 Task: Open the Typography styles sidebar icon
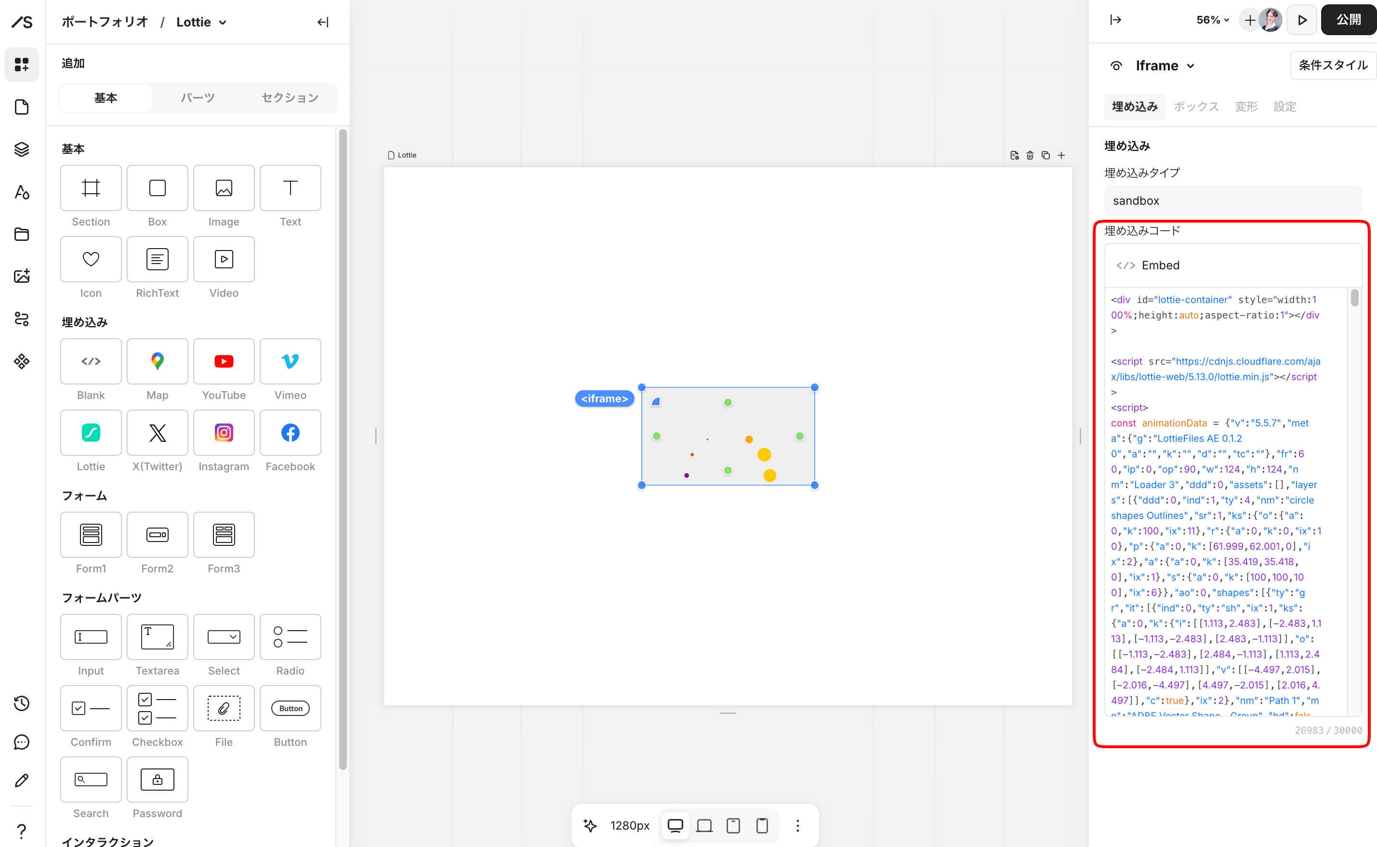22,192
